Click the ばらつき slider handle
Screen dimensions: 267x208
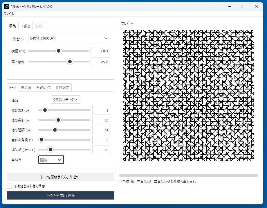pyautogui.click(x=50, y=150)
